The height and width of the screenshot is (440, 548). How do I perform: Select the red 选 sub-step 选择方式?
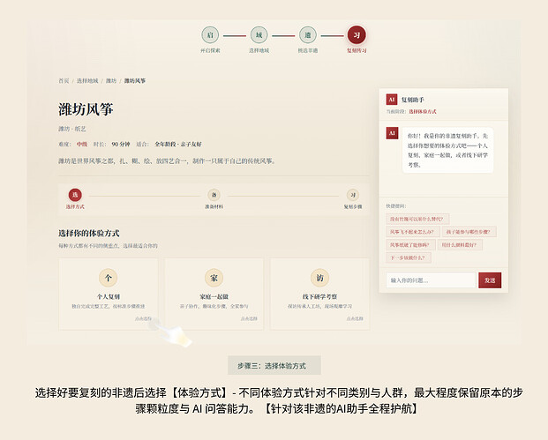click(75, 195)
